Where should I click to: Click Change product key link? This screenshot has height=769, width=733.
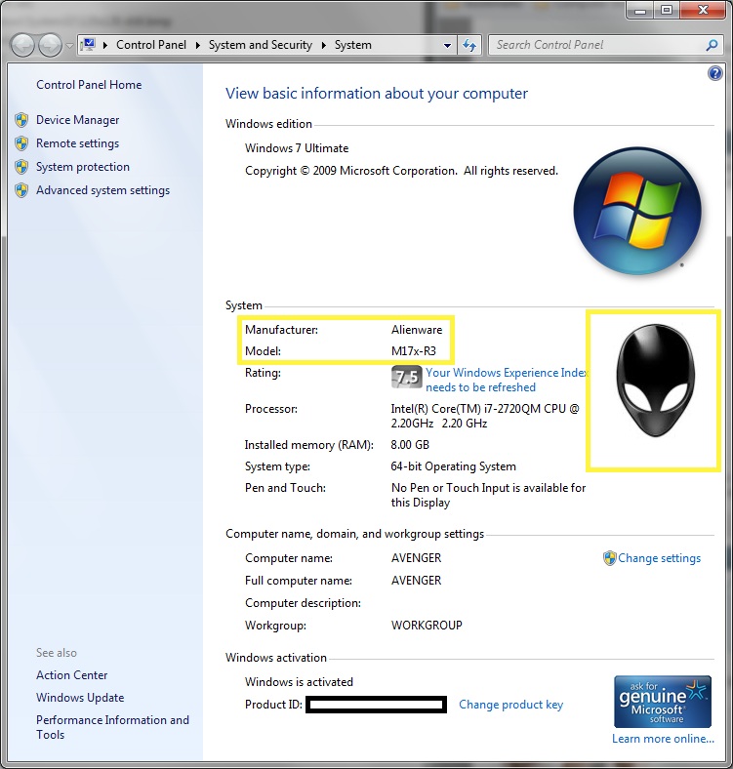[510, 705]
